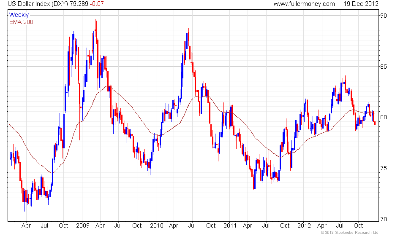This screenshot has width=414, height=236.
Task: Click the y-axis label 70
Action: (x=384, y=219)
